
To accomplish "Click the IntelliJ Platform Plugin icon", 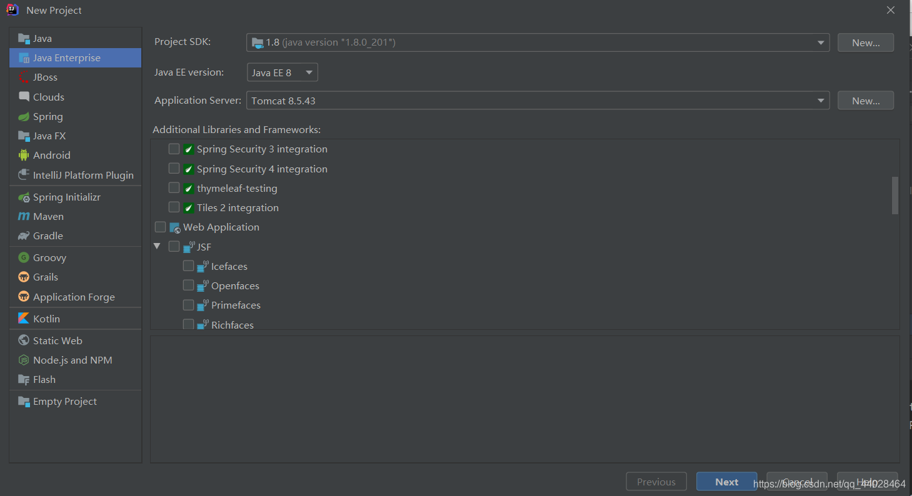I will 24,175.
